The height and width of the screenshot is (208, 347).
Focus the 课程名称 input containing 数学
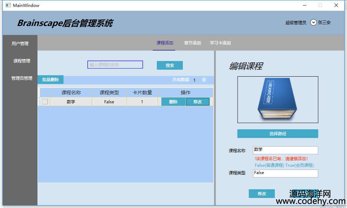(286, 150)
